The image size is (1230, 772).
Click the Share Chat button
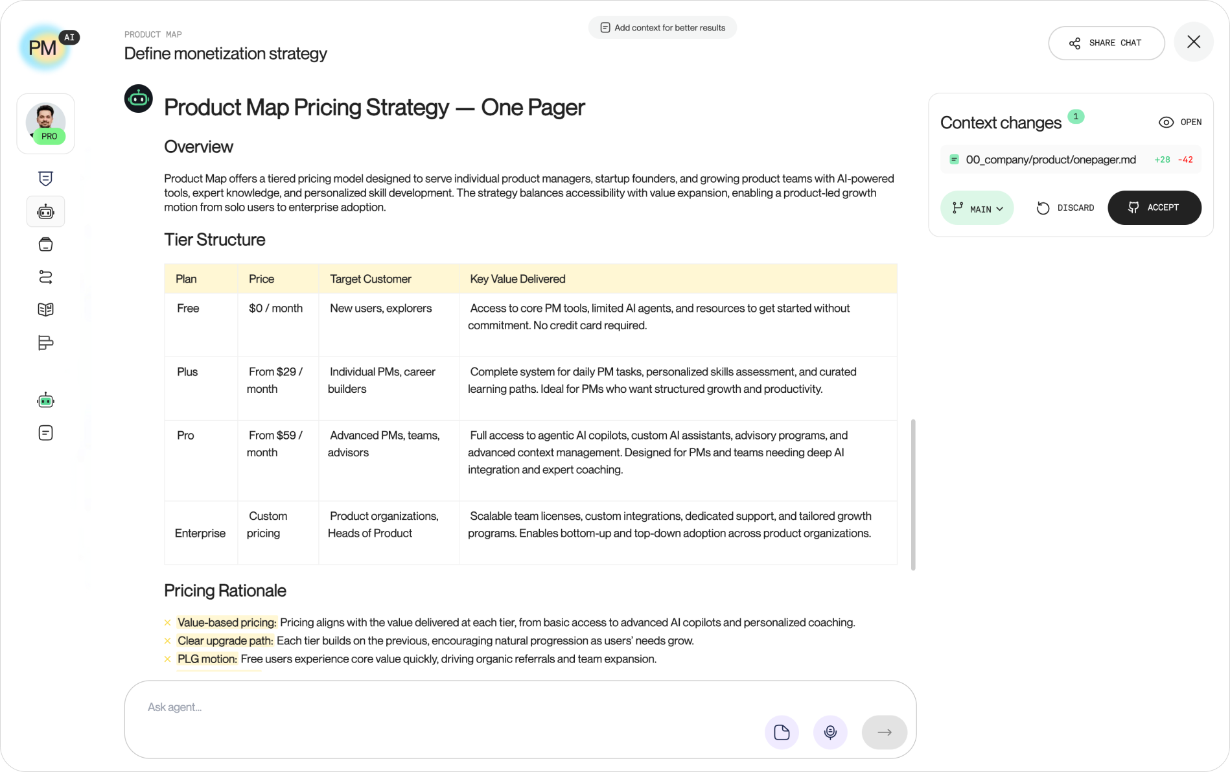(1106, 43)
